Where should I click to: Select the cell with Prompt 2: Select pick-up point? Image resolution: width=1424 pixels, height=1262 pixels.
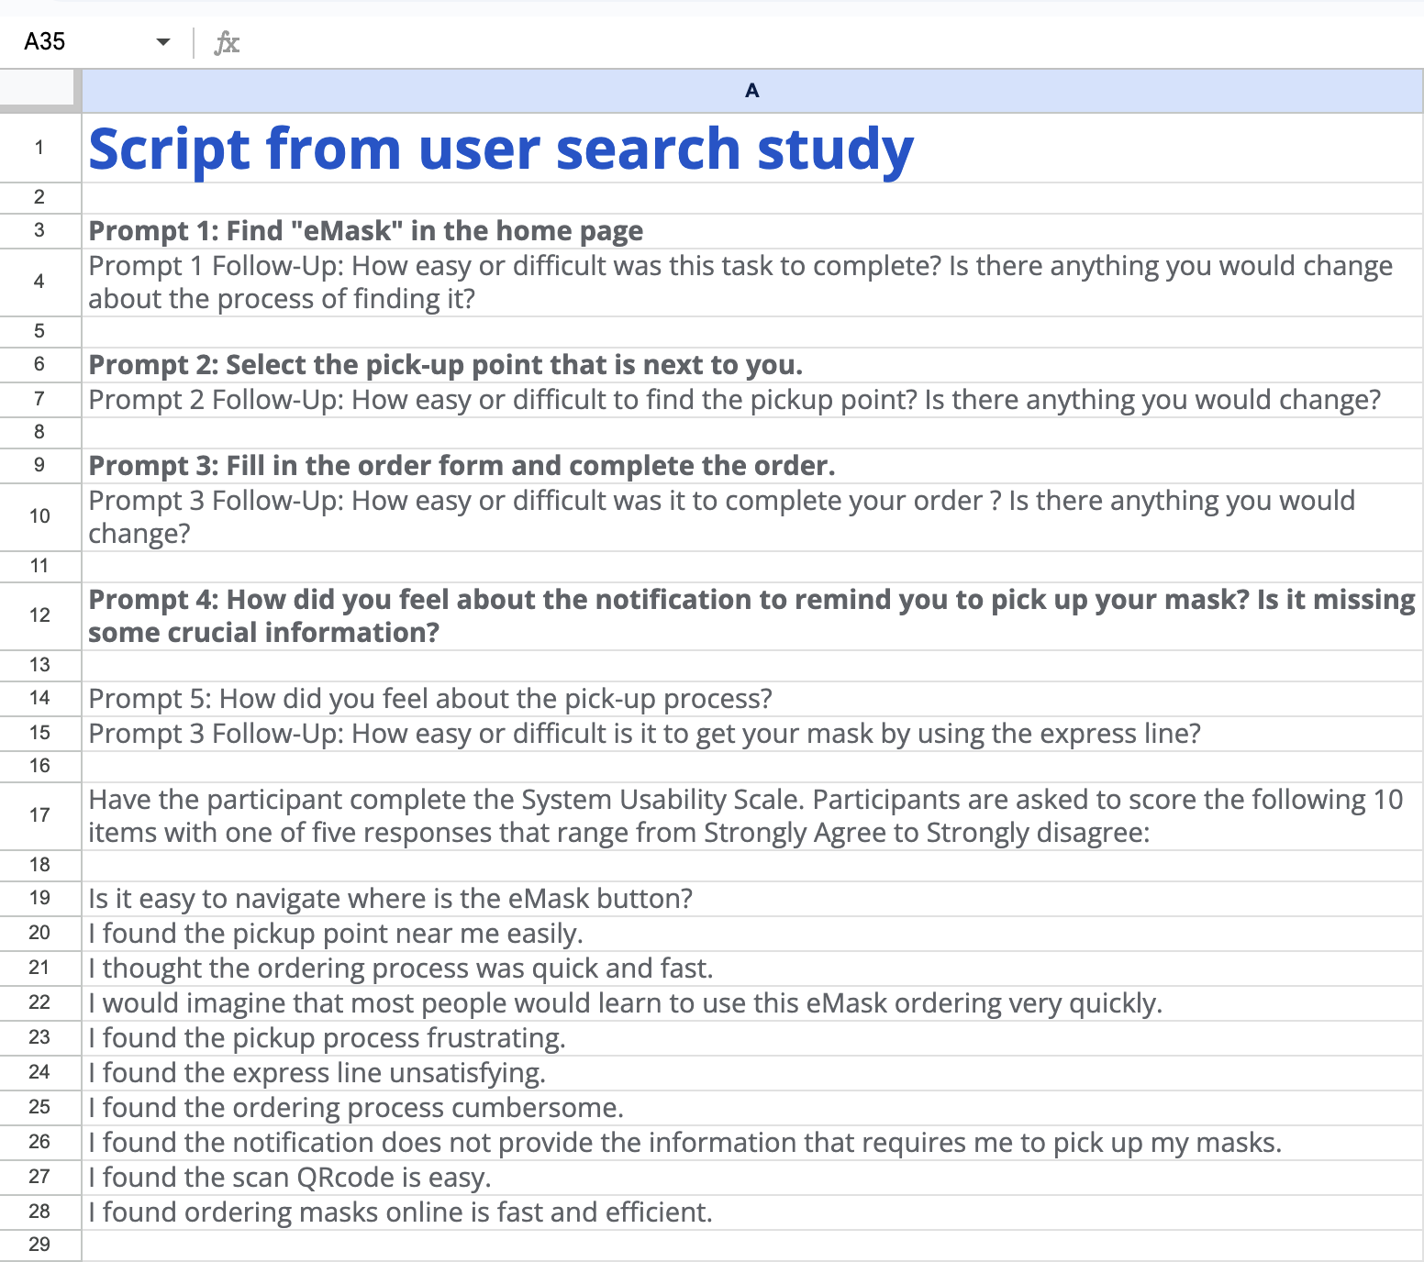pyautogui.click(x=752, y=364)
